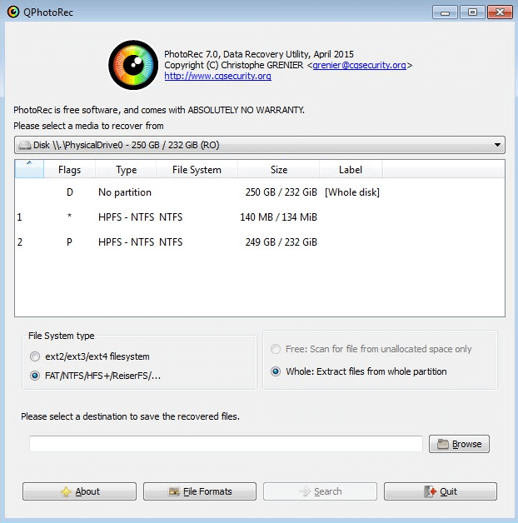The image size is (518, 523).
Task: Sort by the Type column header
Action: coord(126,170)
